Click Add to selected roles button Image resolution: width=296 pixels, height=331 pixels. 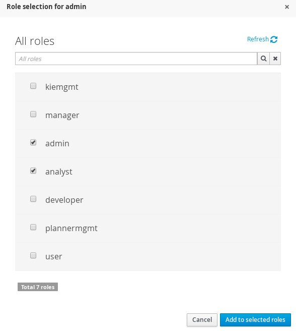255,319
